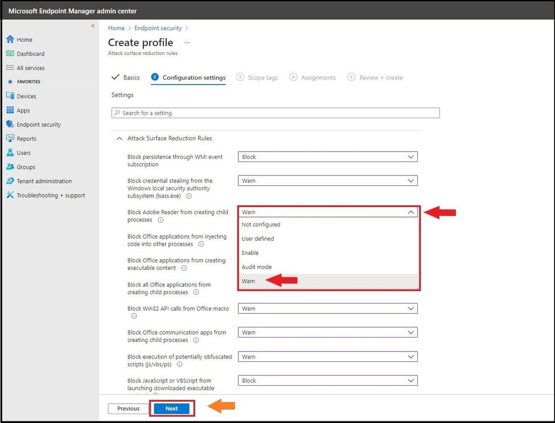
Task: Click the Home house icon in sidebar
Action: 10,39
